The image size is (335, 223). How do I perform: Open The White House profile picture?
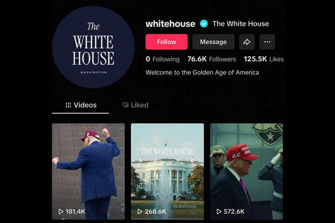[93, 47]
